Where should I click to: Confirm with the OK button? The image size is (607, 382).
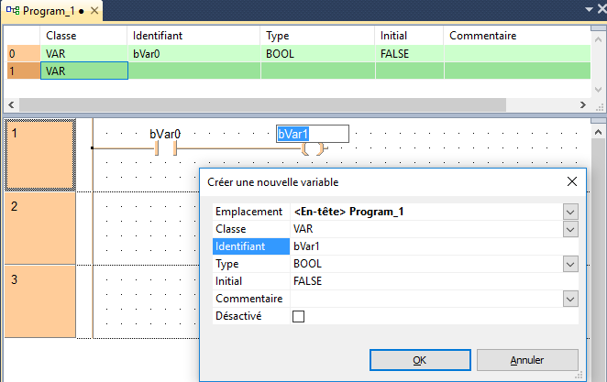(419, 359)
